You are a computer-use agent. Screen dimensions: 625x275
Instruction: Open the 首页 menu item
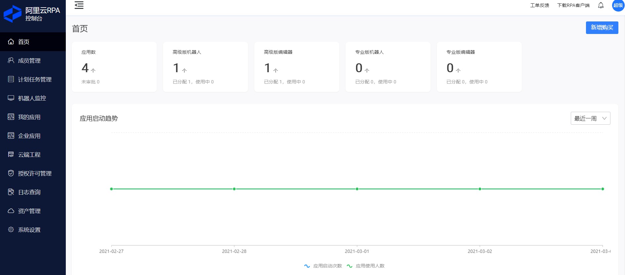tap(33, 42)
